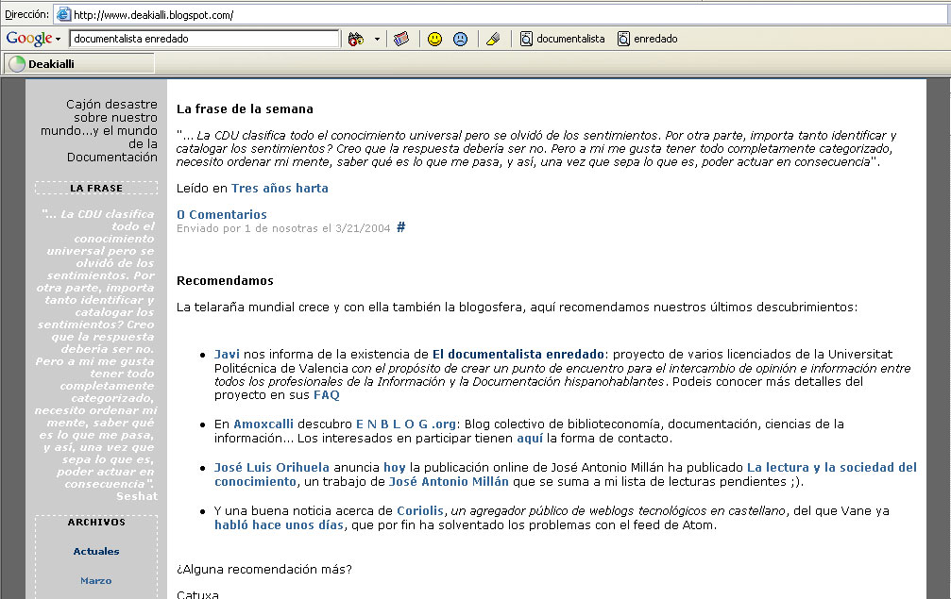Click the 'Catuxa' signature text

pos(197,594)
